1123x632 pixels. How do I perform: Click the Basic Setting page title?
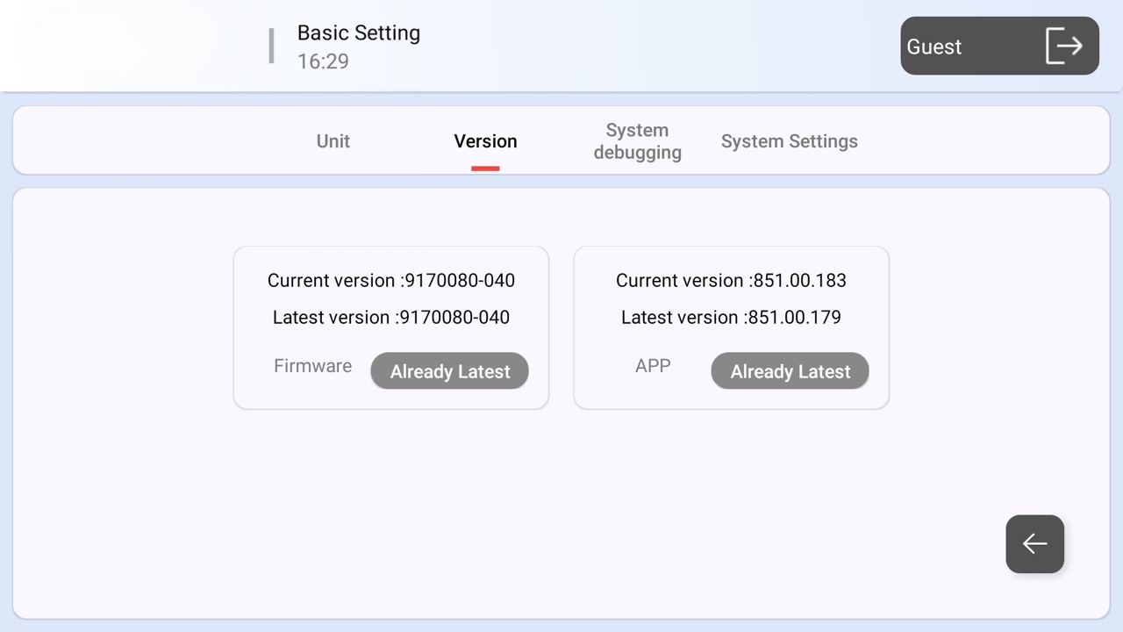point(359,33)
